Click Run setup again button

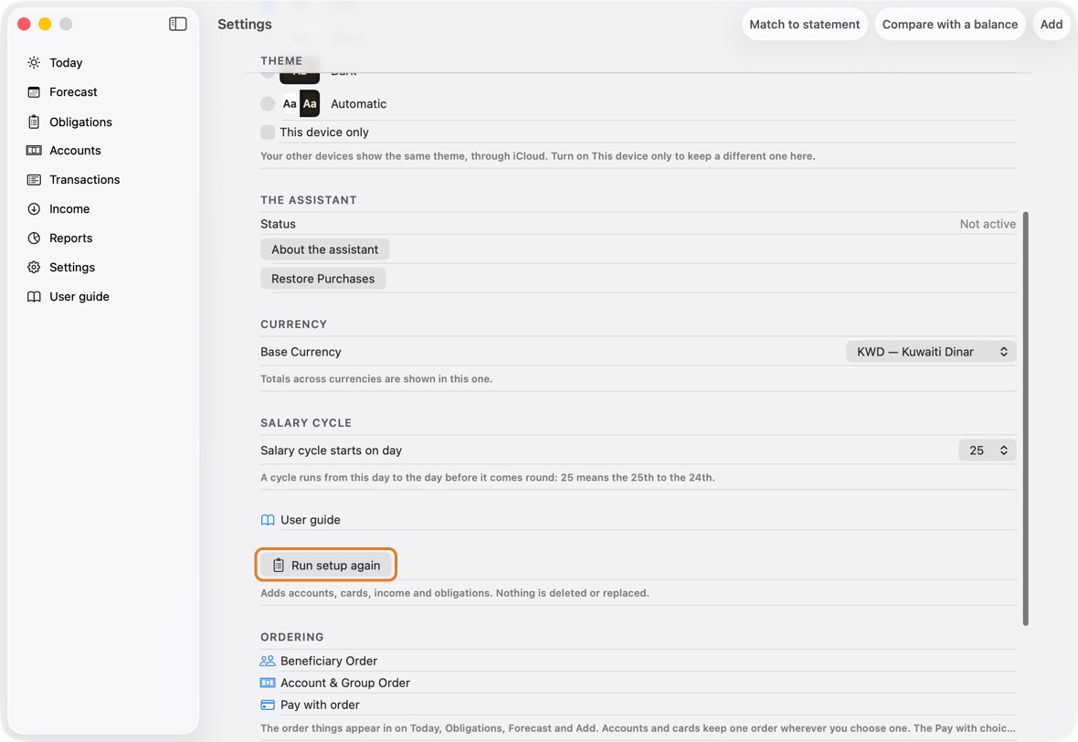pyautogui.click(x=326, y=566)
